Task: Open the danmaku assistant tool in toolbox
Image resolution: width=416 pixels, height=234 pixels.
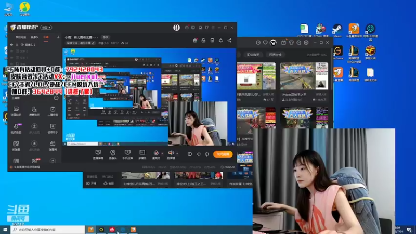Action: 16,111
